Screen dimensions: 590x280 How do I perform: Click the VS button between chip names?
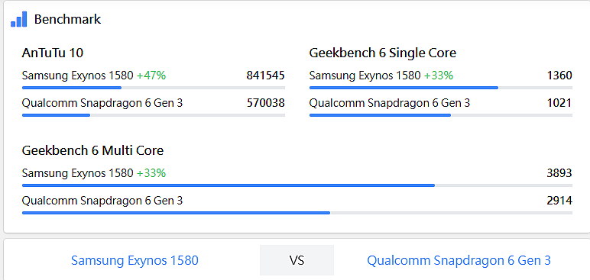(x=297, y=260)
